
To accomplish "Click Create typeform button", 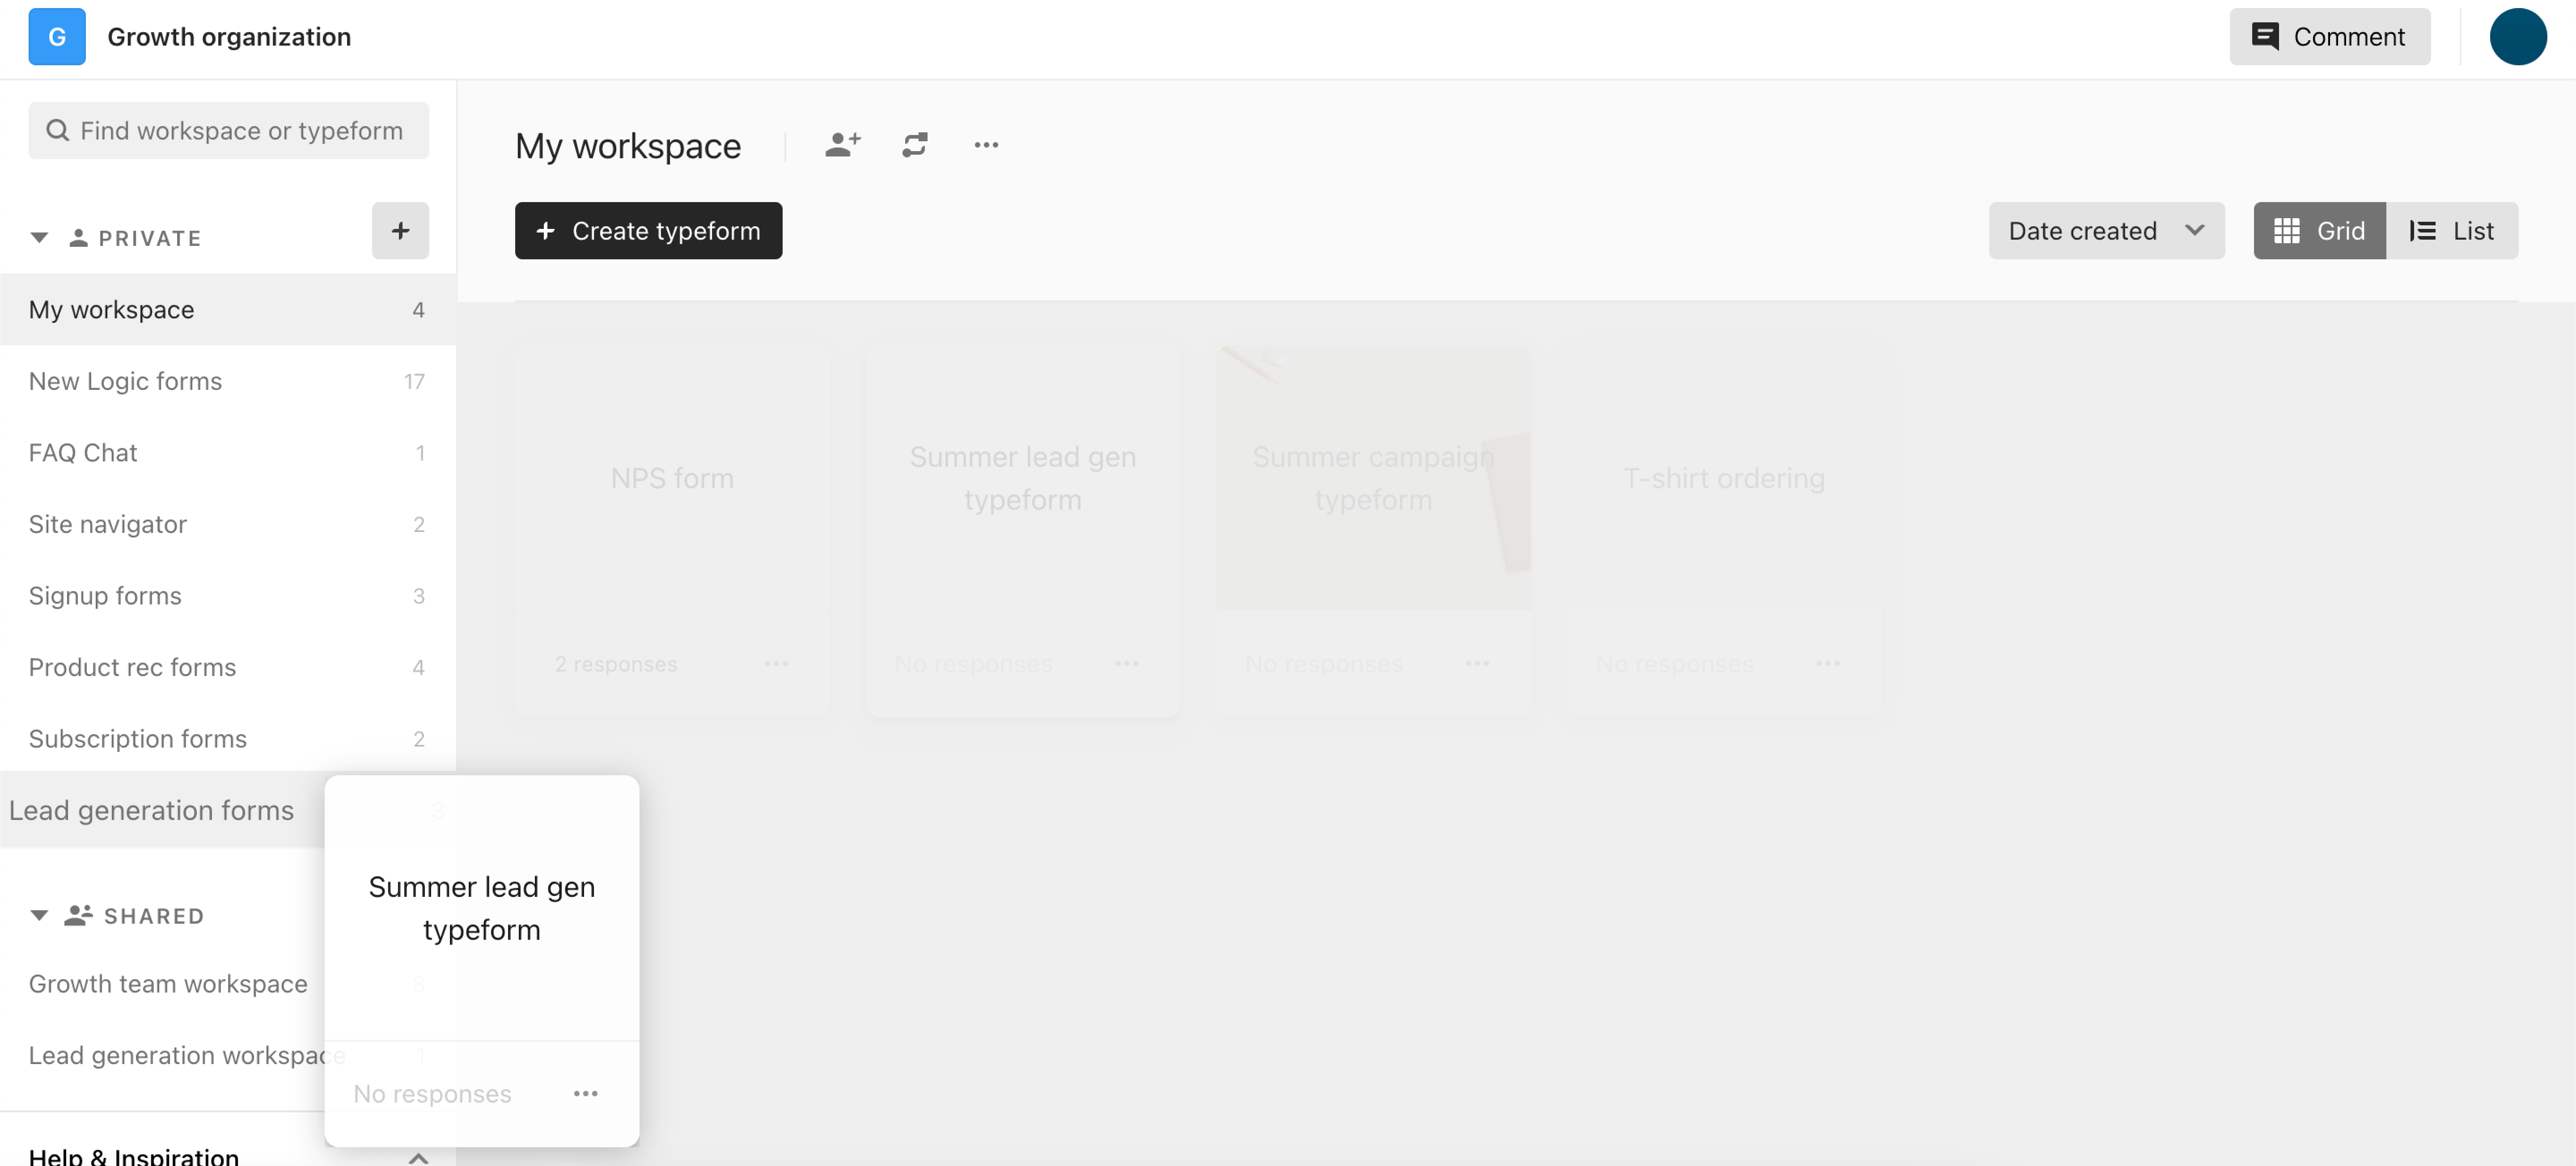I will [x=648, y=231].
